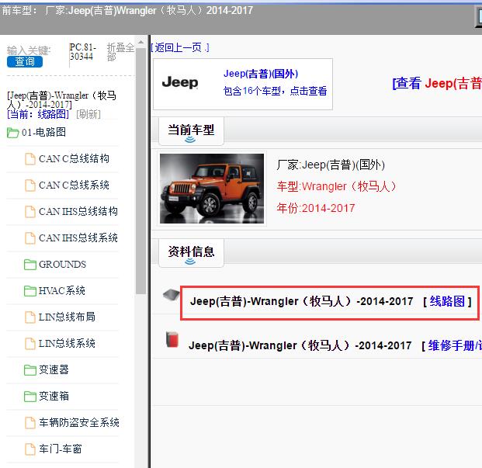Open the [查看 Jeep(吉普 link at right
482x468 pixels.
(x=437, y=83)
